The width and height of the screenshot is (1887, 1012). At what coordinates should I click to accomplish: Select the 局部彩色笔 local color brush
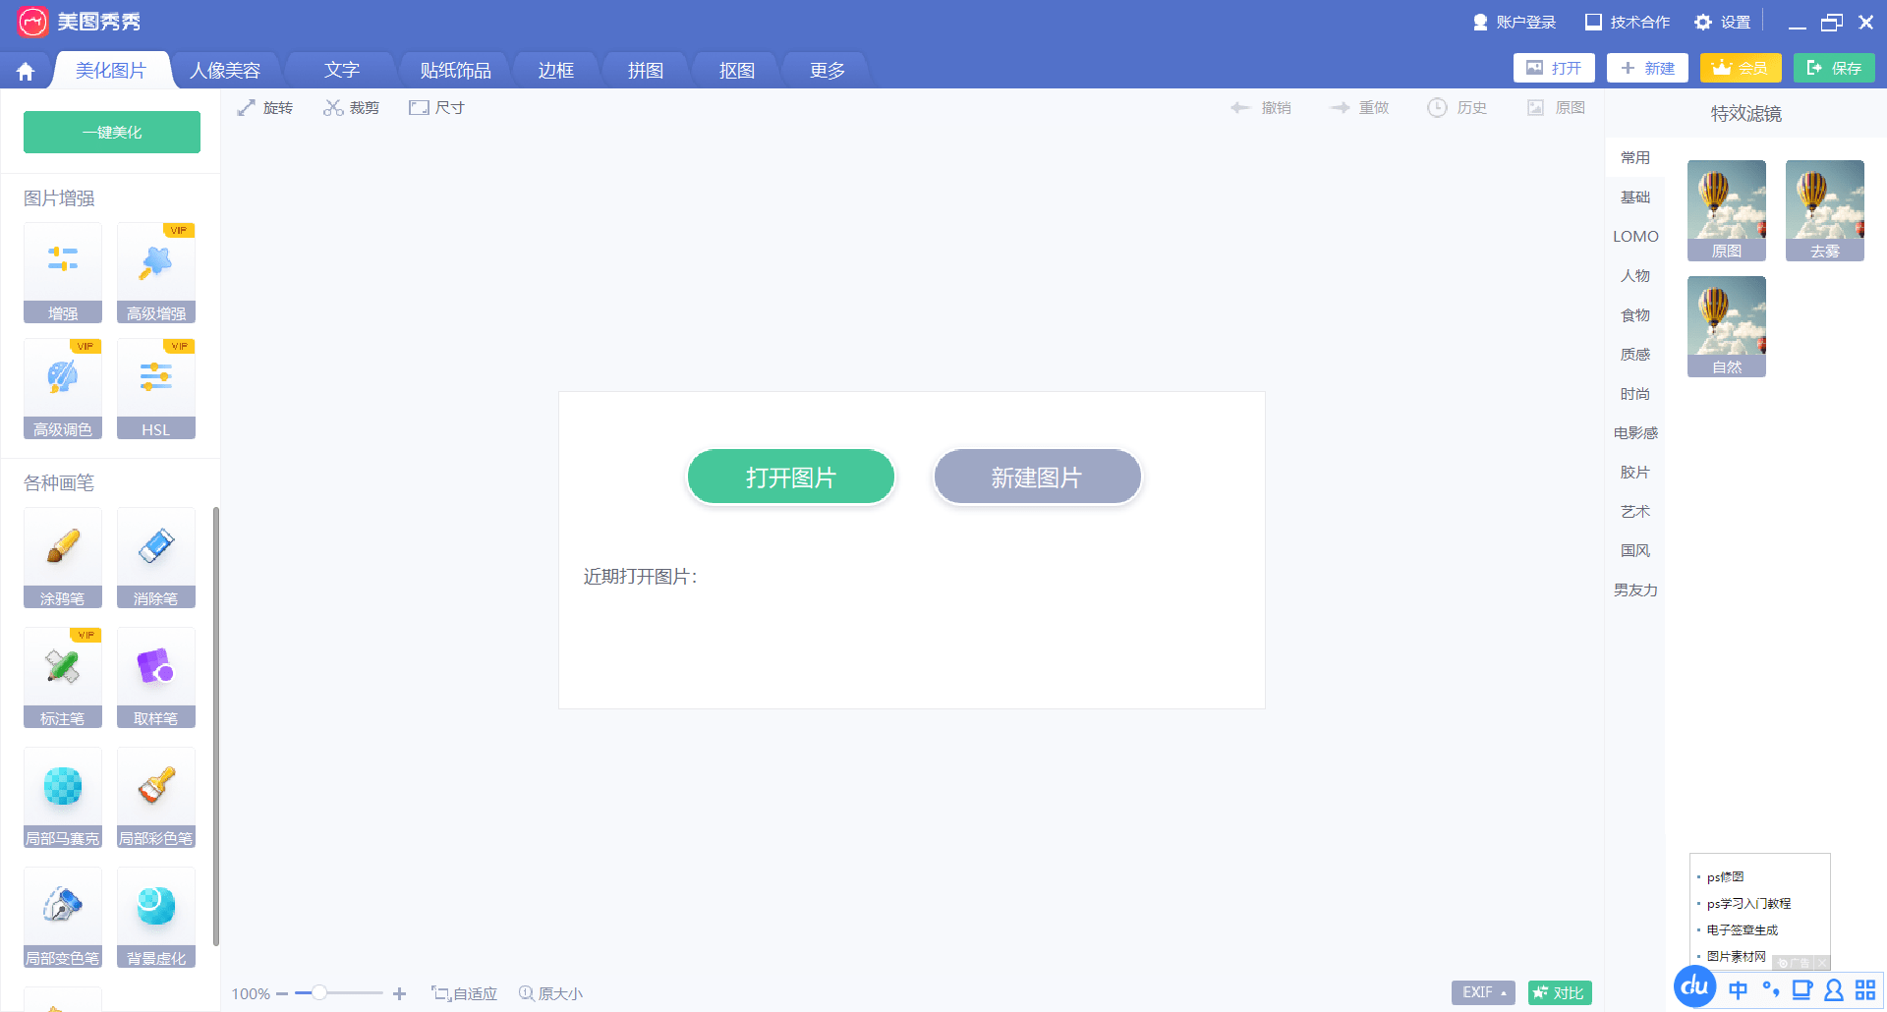point(156,798)
